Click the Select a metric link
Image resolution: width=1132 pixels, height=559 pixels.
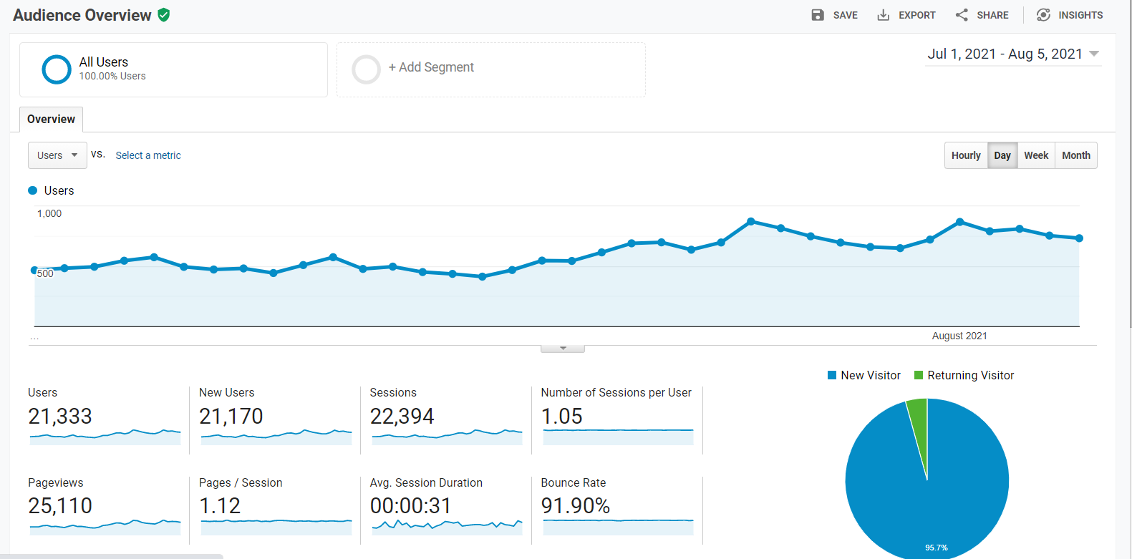click(148, 155)
